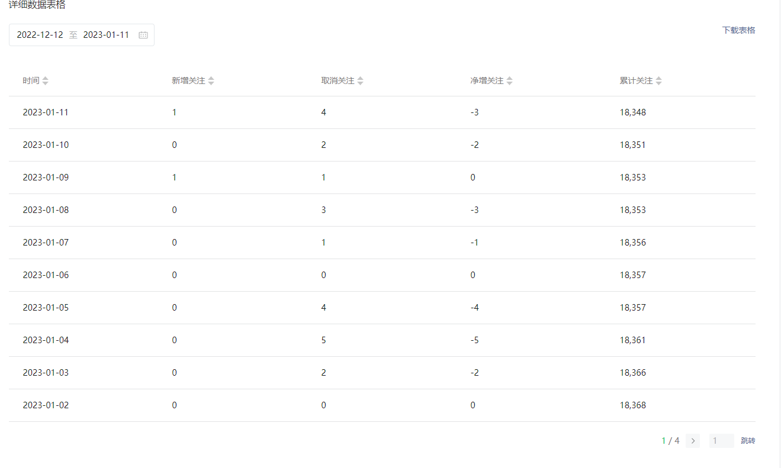This screenshot has width=781, height=468.
Task: Focus the page number input box
Action: click(x=721, y=441)
